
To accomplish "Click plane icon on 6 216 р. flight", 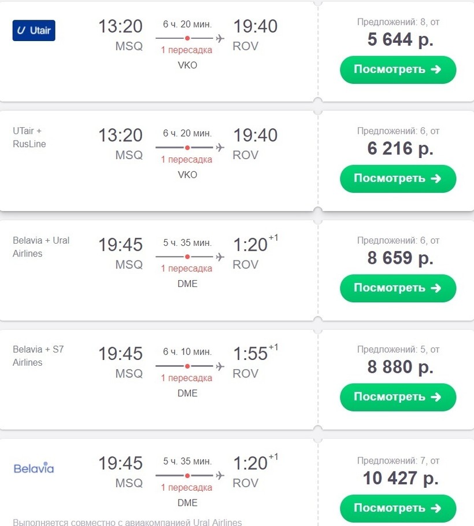I will coord(220,148).
